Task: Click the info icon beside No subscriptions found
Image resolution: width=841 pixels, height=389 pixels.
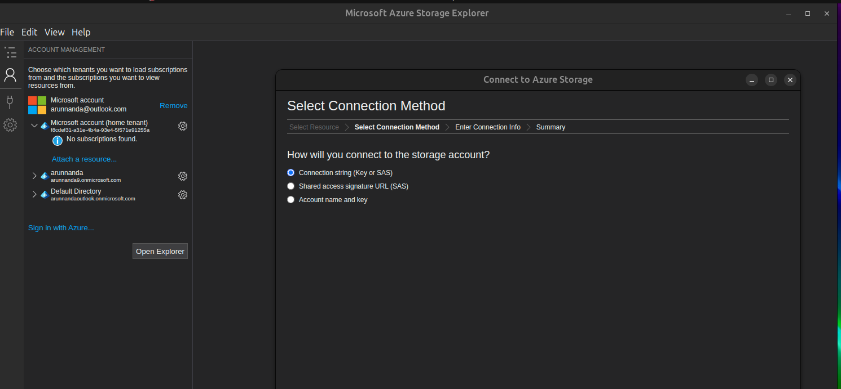Action: 57,140
